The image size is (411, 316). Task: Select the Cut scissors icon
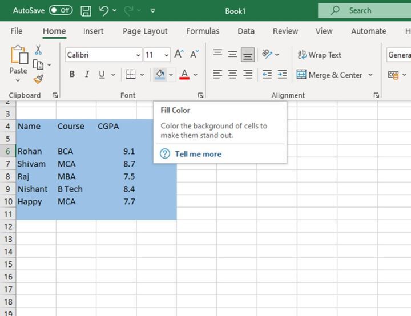coord(38,50)
